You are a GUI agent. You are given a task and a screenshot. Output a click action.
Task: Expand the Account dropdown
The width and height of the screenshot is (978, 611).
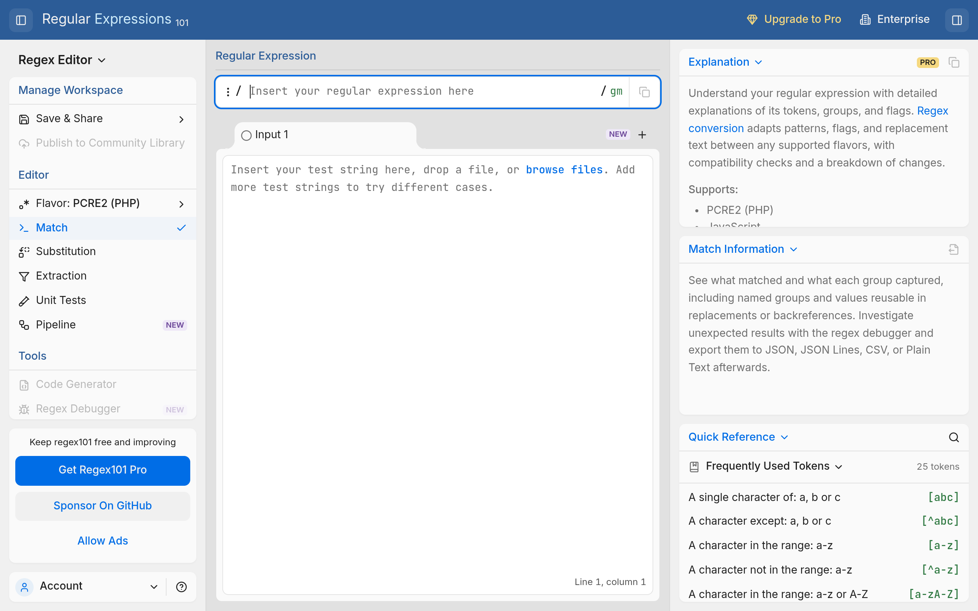(x=87, y=586)
